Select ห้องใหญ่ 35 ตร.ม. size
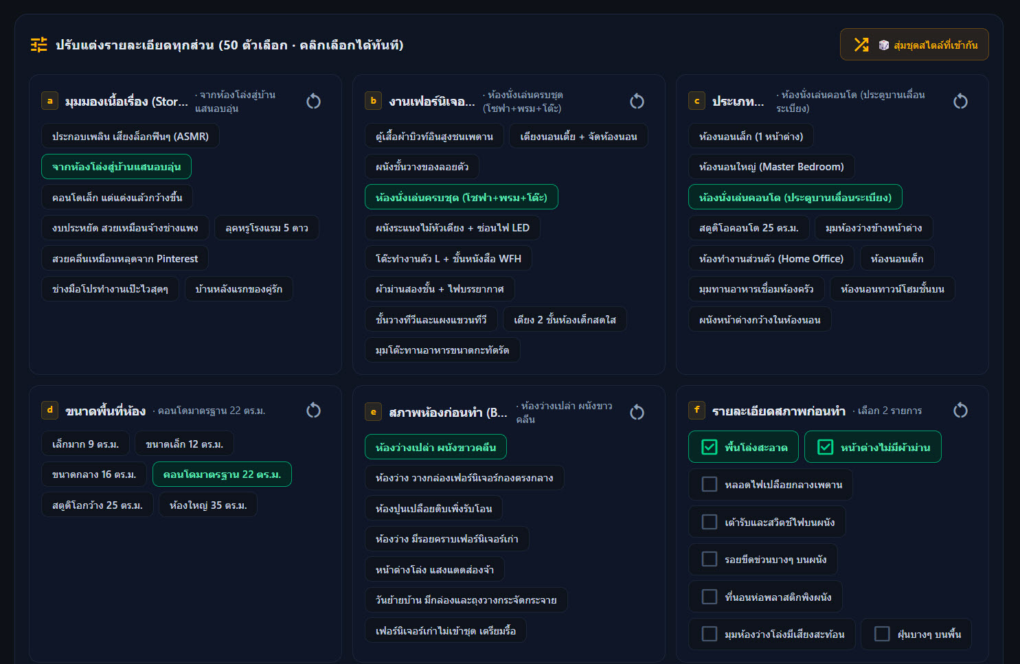The width and height of the screenshot is (1020, 664). (x=208, y=505)
